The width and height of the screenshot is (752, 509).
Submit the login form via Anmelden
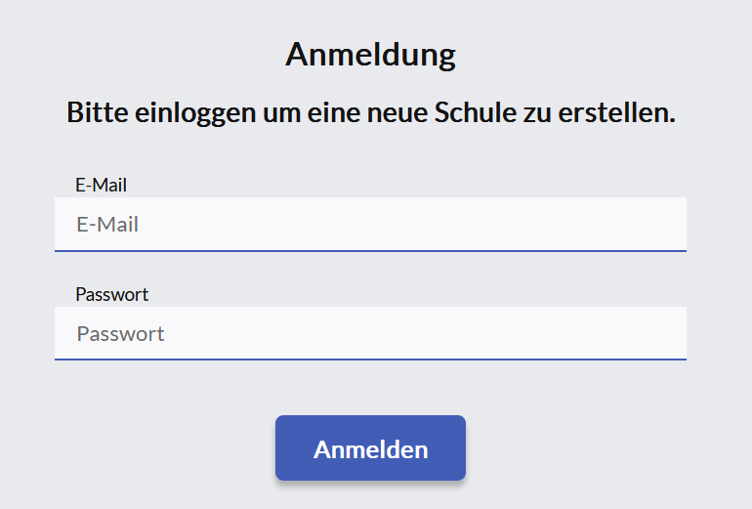click(370, 449)
